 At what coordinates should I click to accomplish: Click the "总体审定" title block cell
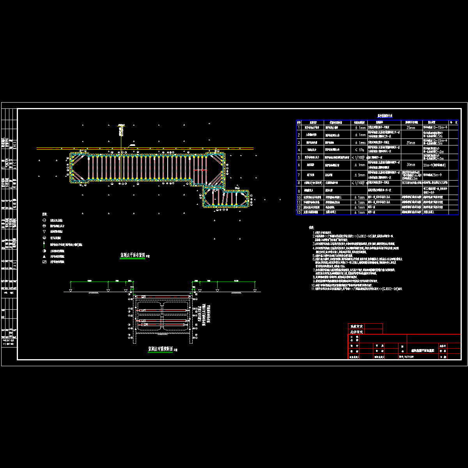pyautogui.click(x=356, y=331)
